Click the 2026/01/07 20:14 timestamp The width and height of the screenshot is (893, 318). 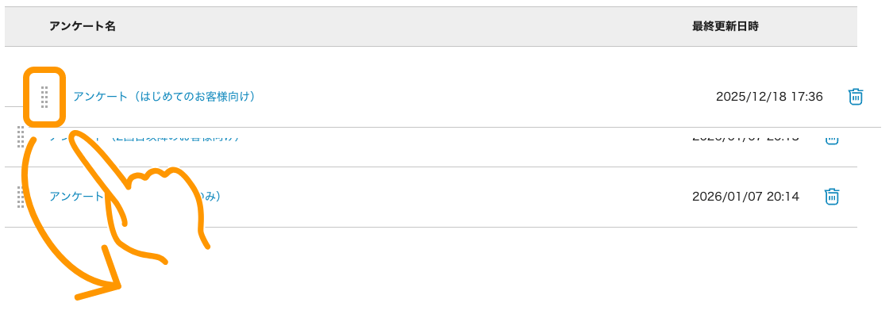click(745, 197)
